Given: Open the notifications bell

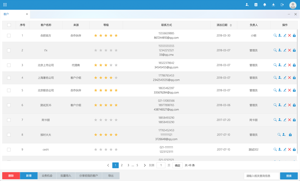Looking at the screenshot, I should [265, 5].
